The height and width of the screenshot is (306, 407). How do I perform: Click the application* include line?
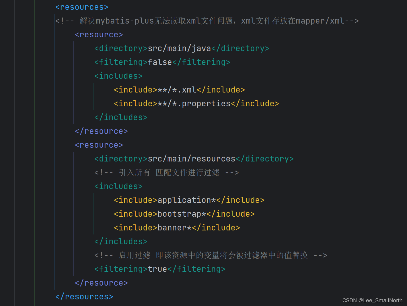(x=189, y=200)
